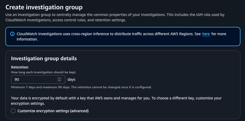Click the 'Create investigation group' page heading
Viewport: 245px width, 121px height.
(44, 7)
